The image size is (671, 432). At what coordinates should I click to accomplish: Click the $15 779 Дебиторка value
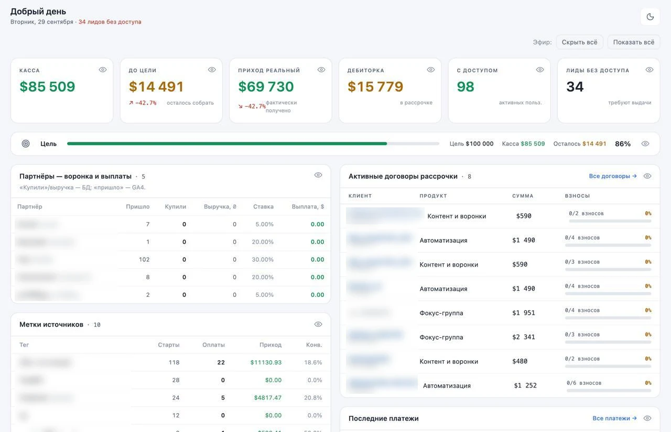click(x=375, y=86)
